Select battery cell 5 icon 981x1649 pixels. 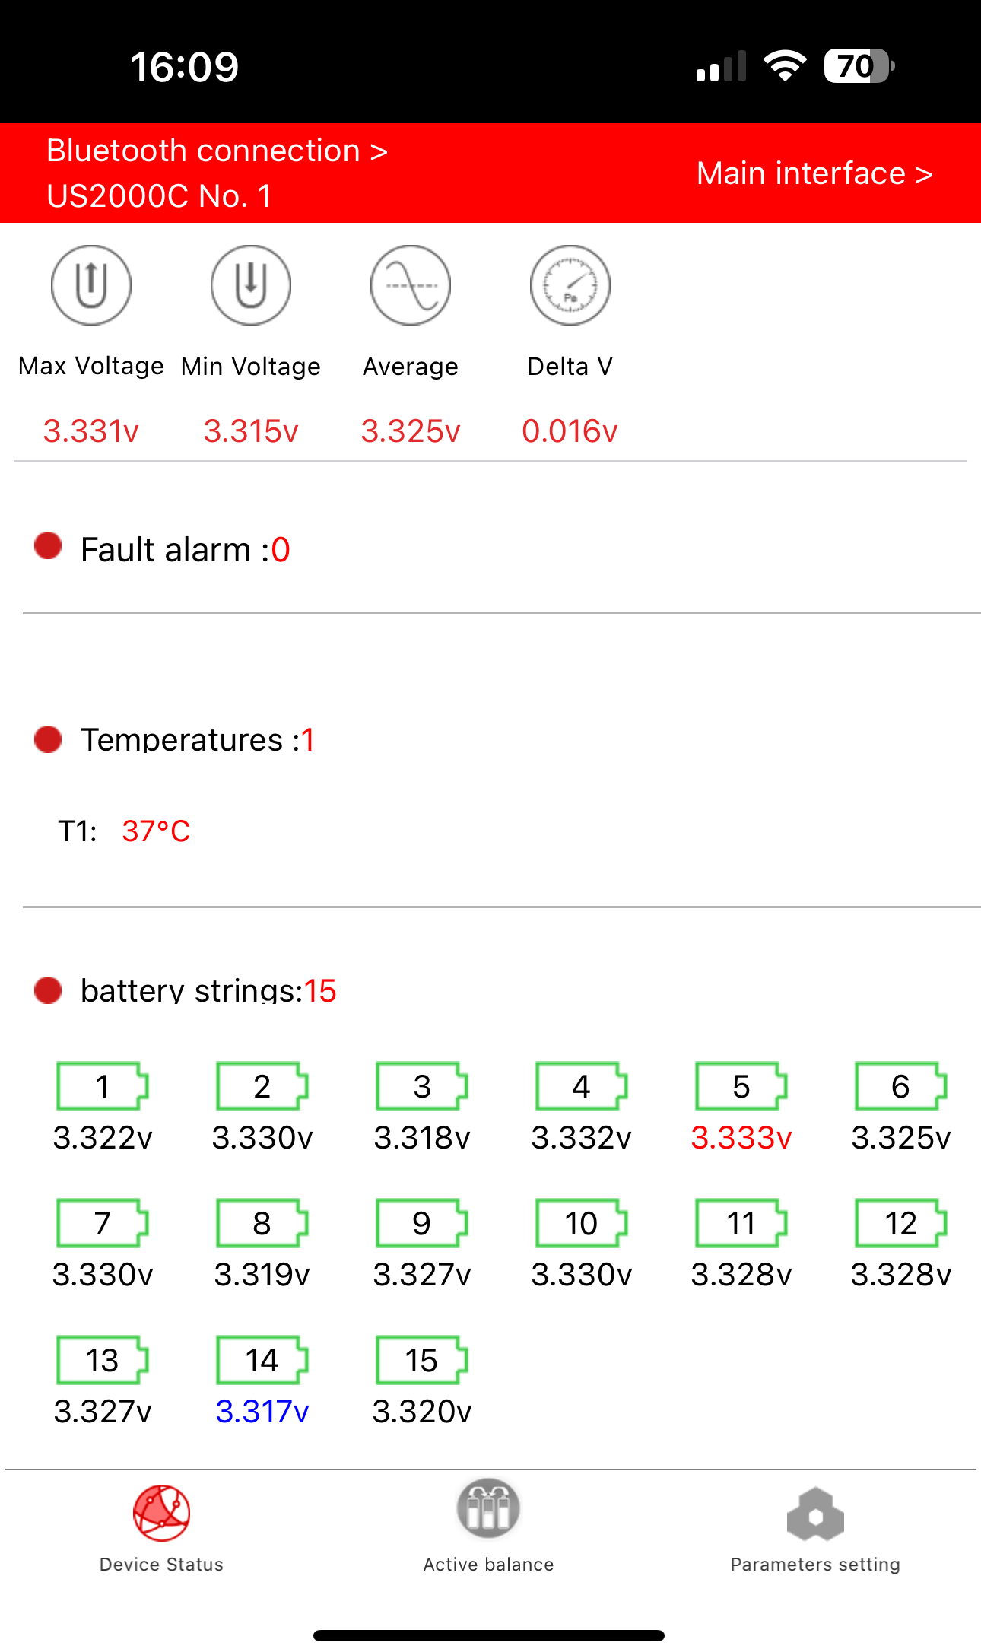pyautogui.click(x=741, y=1086)
